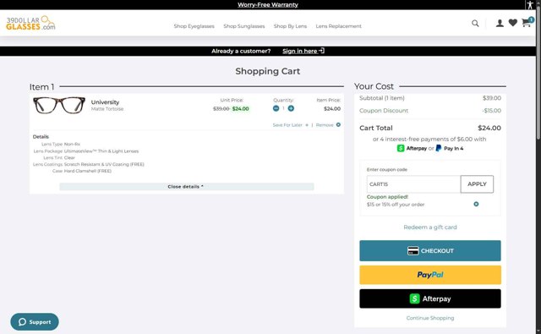Open the wishlist heart icon

tap(513, 23)
